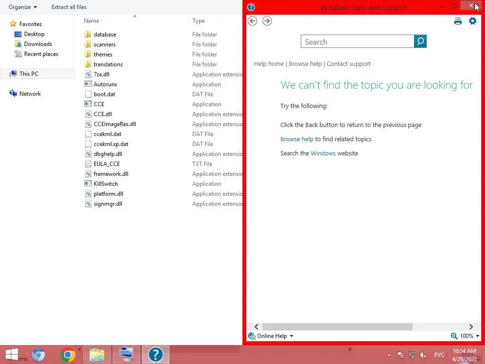This screenshot has height=364, width=485.
Task: Click the muted volume tray icon
Action: tap(423, 355)
